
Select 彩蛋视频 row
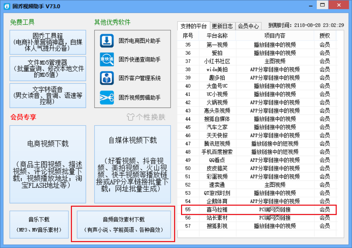(257, 177)
